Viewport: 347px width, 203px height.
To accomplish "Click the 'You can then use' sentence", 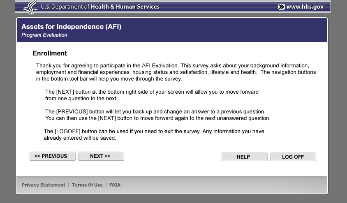I will pyautogui.click(x=157, y=118).
